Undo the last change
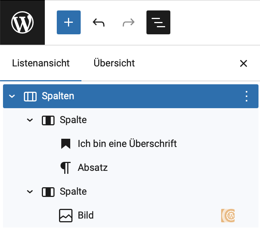 coord(99,22)
